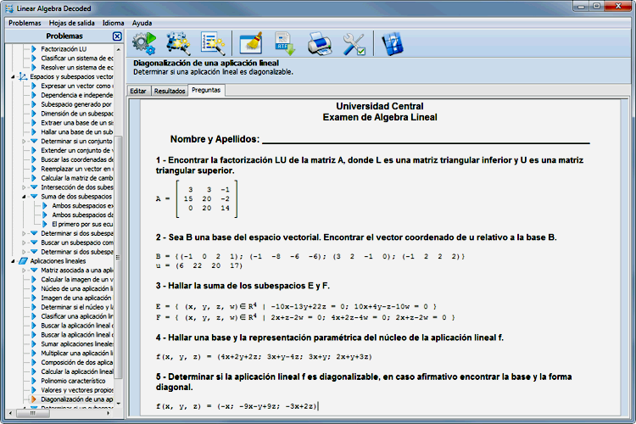
Task: Open the Problemas menu
Action: coord(25,23)
